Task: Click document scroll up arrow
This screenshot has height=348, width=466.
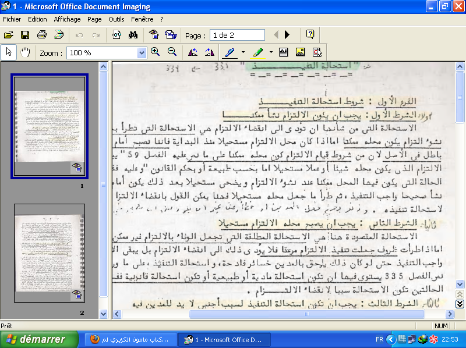Action: 460,66
